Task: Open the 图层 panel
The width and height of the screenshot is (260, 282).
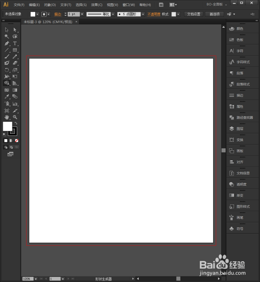Action: 242,129
